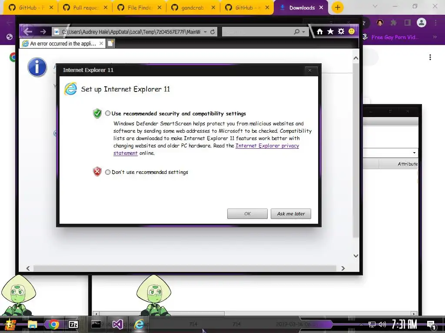Click the Internet Explorer address bar path
Screen dimensions: 445x333
click(131, 32)
